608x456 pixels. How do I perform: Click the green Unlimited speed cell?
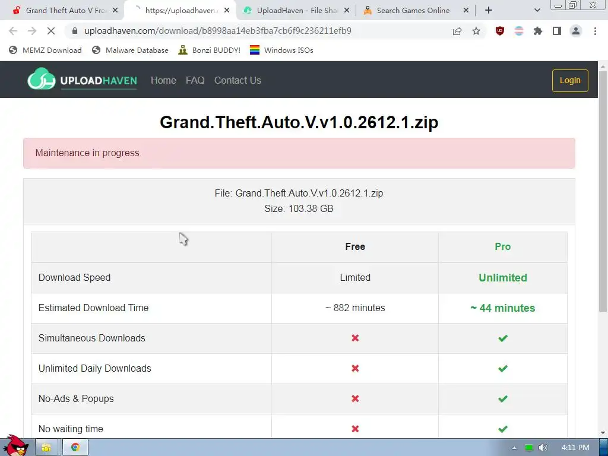point(503,278)
